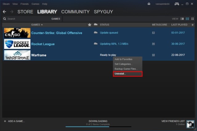
Task: Sort by METASCORE column header
Action: [x=159, y=25]
